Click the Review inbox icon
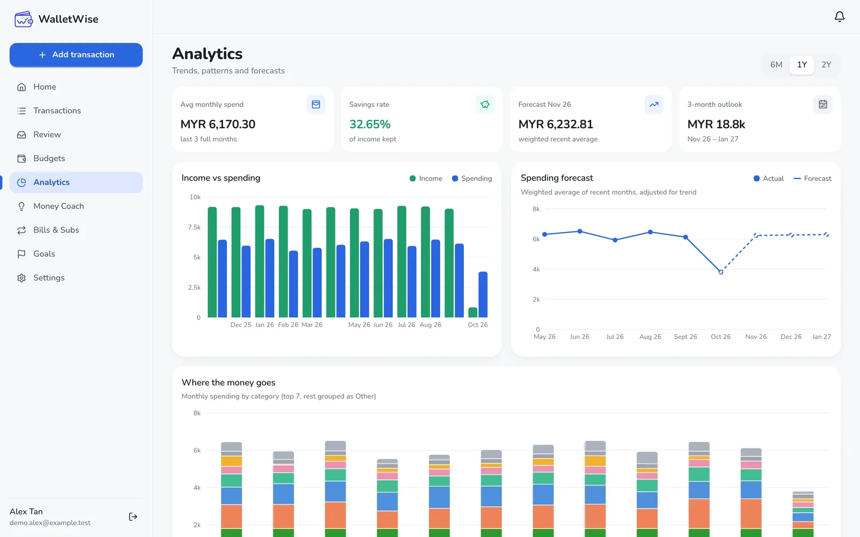Viewport: 860px width, 537px height. pyautogui.click(x=21, y=135)
